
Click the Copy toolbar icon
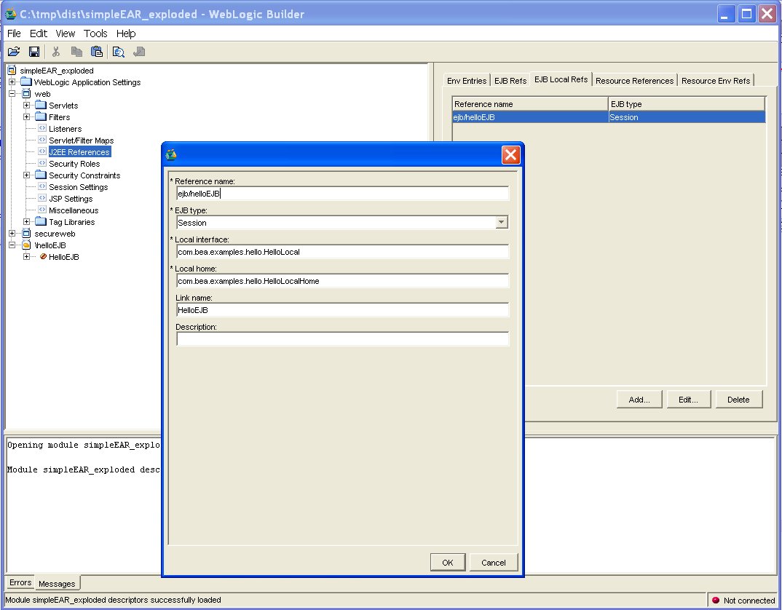pos(76,52)
